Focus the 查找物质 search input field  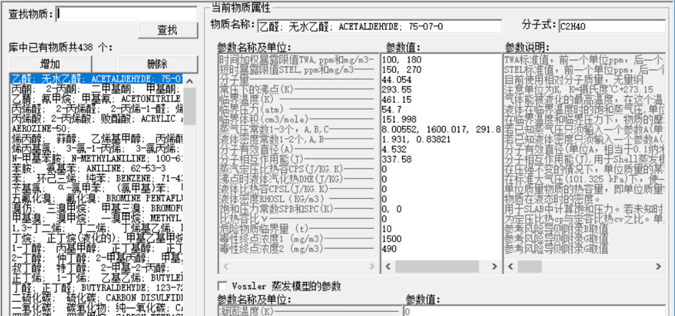pos(126,13)
